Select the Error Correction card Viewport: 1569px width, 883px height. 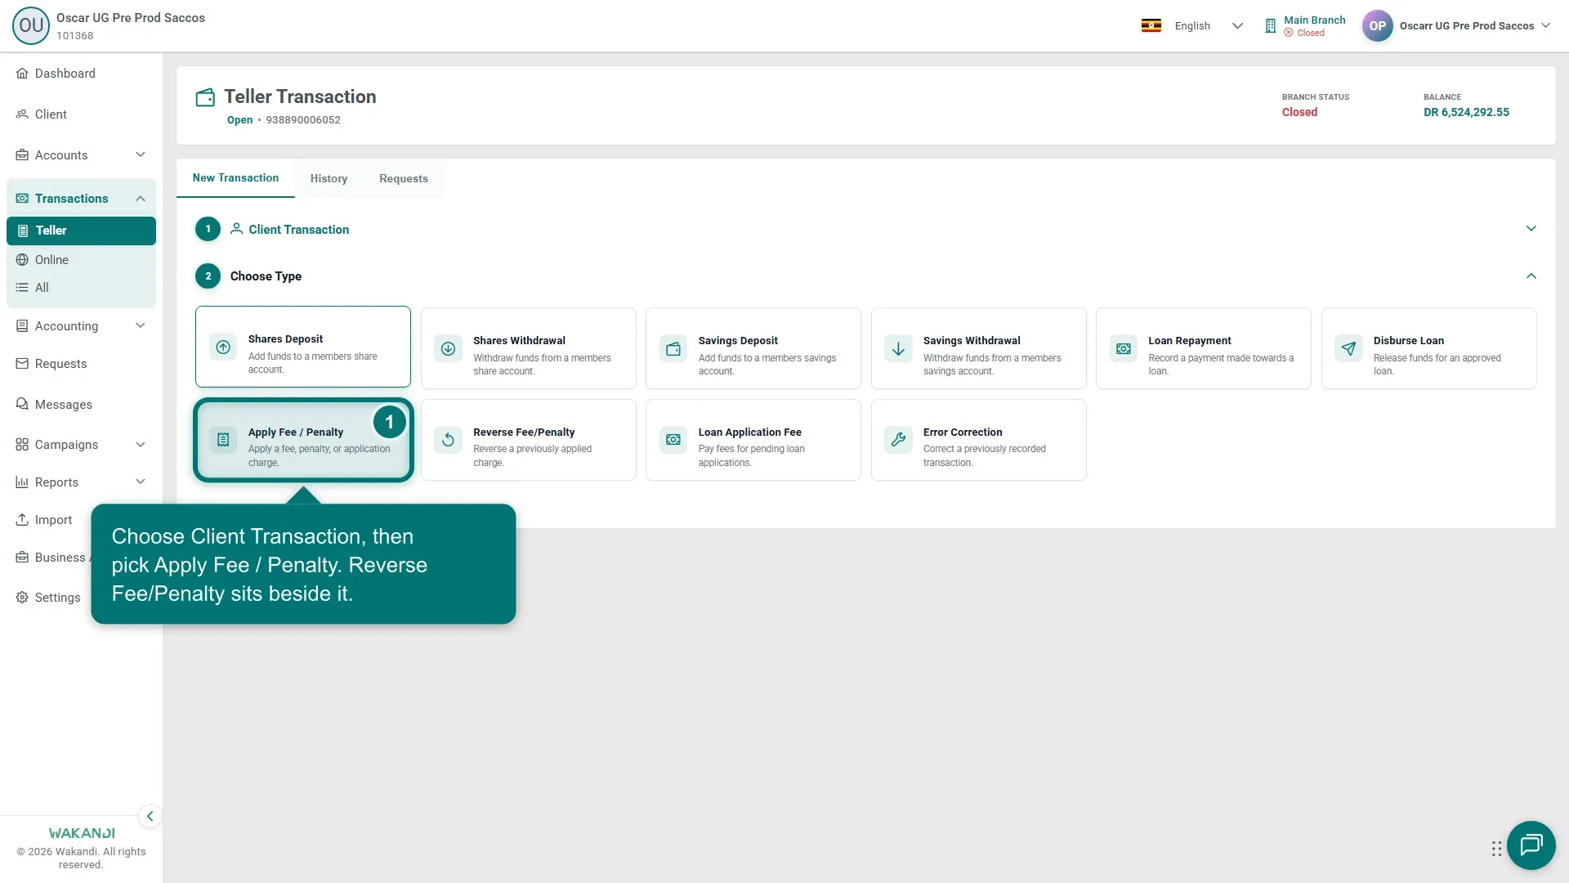[979, 440]
